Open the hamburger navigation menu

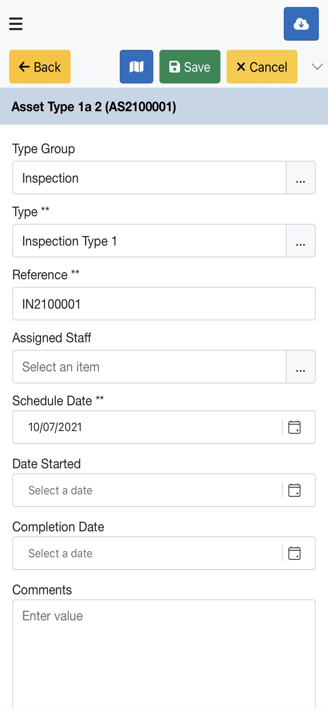point(16,24)
